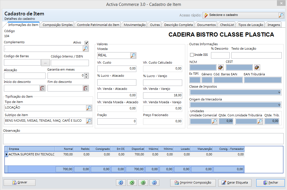Open calendar for Fim do desconto

pos(86,88)
